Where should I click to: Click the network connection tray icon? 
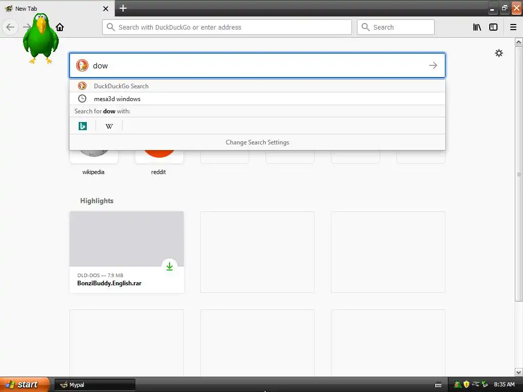476,384
